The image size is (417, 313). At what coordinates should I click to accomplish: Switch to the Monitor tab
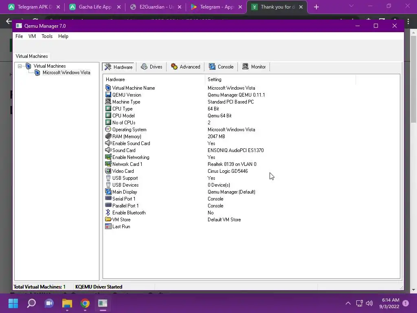(x=254, y=67)
